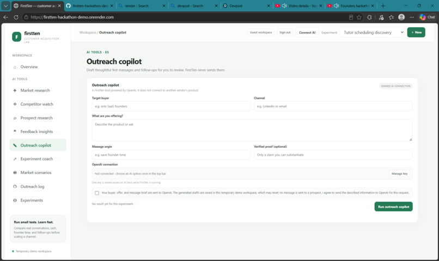Bookmark page with the star icon
439x261 pixels.
pyautogui.click(x=359, y=17)
